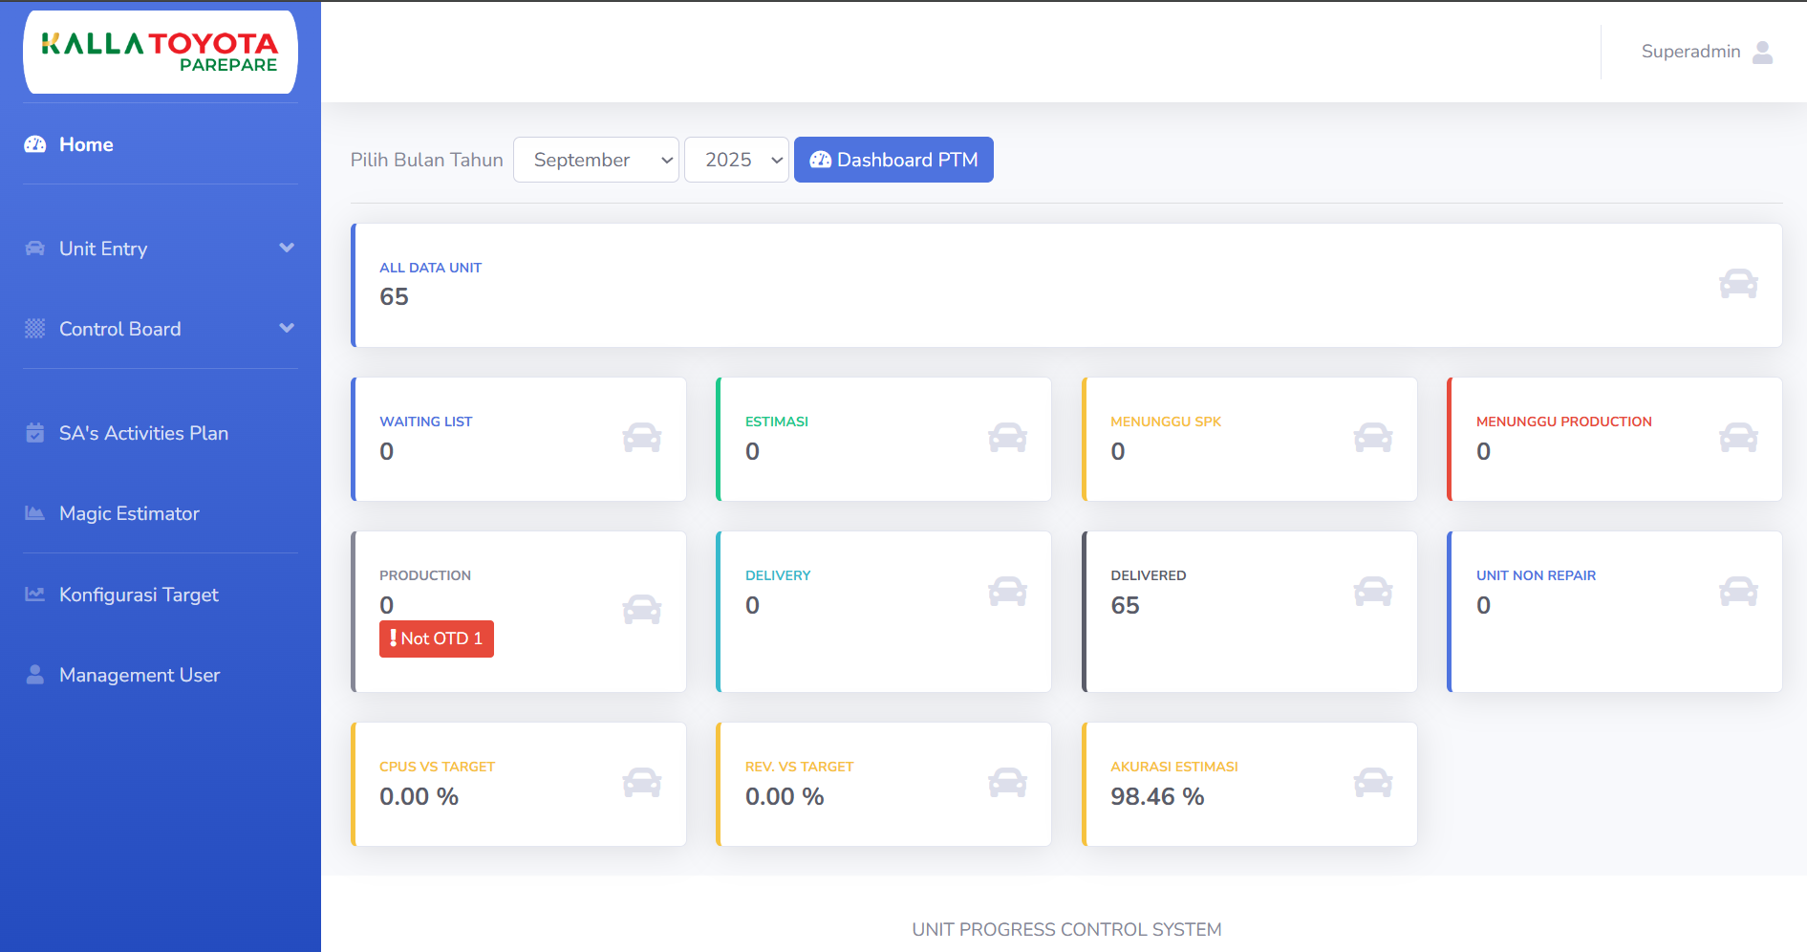The width and height of the screenshot is (1807, 952).
Task: Select the Unit Non Repair card
Action: (1614, 611)
